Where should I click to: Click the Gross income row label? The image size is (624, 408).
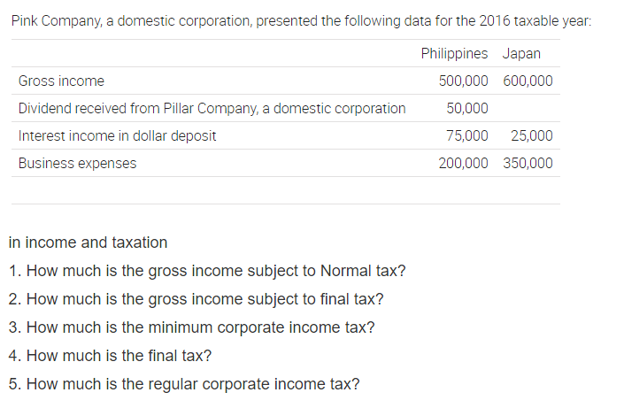pos(61,81)
